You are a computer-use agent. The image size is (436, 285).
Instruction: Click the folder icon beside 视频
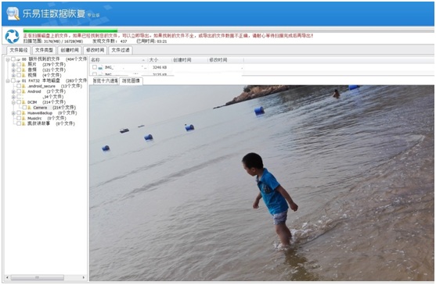point(24,75)
